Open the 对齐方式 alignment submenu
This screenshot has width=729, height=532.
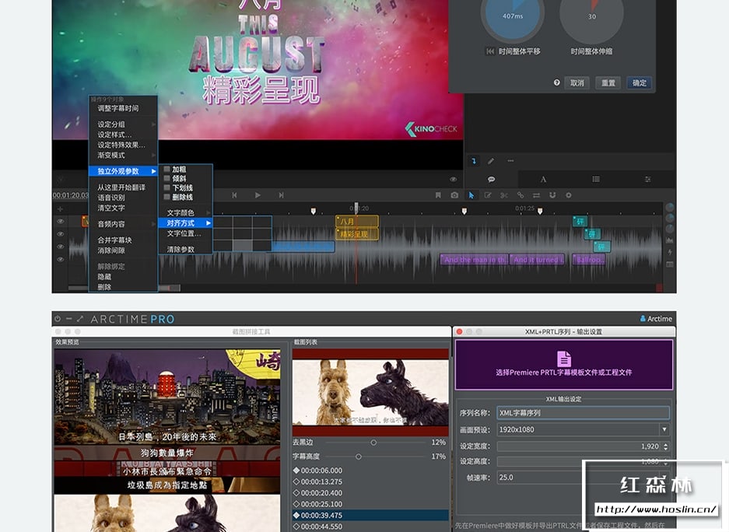[x=185, y=223]
